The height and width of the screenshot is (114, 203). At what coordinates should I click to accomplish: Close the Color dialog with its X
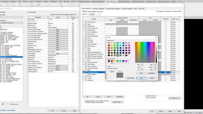[156, 37]
